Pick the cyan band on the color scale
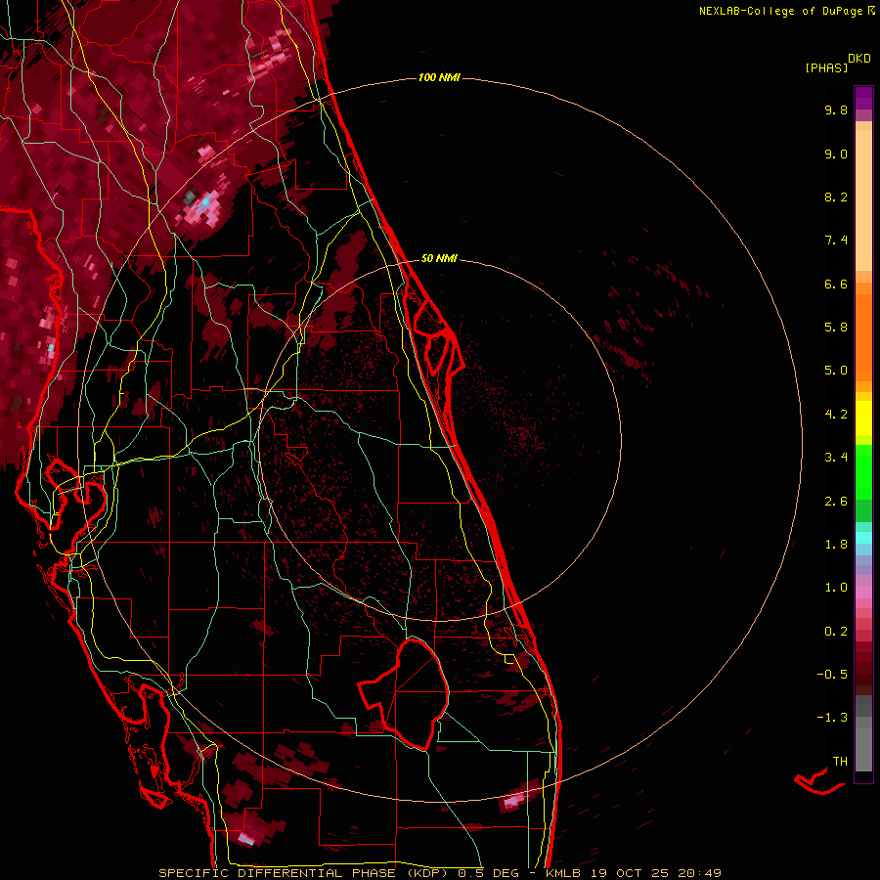The image size is (880, 880). tap(863, 538)
